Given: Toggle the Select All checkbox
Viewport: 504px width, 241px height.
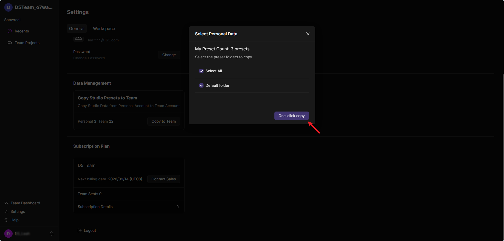Looking at the screenshot, I should (201, 71).
